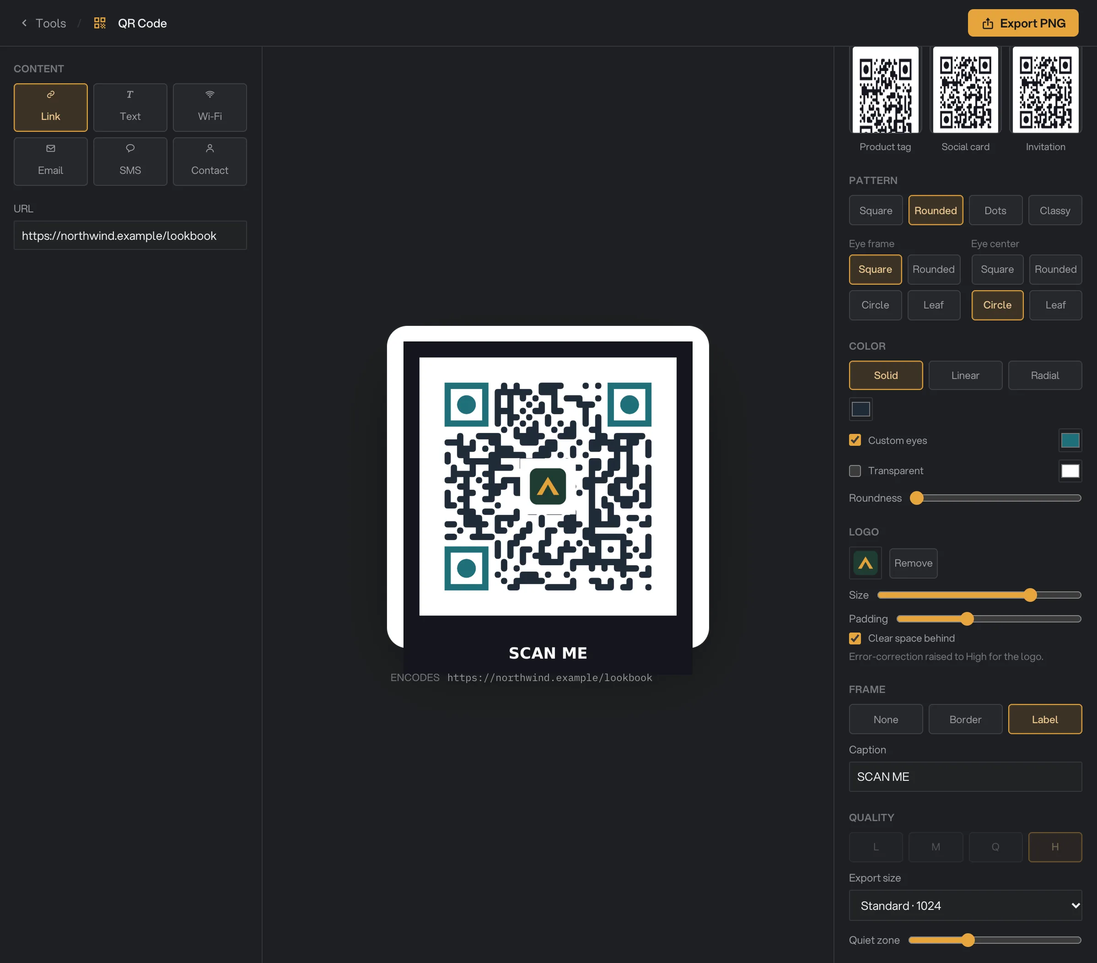This screenshot has height=963, width=1097.
Task: Choose the Product tag preset thumbnail
Action: (885, 90)
